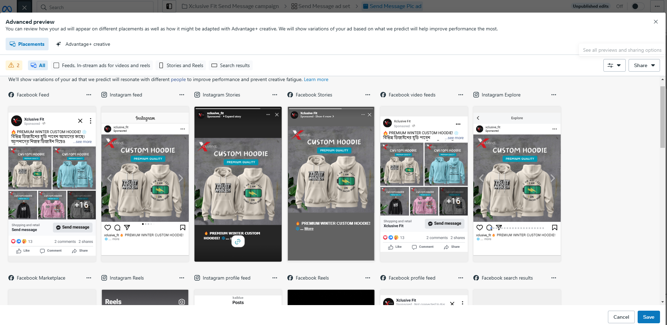The height and width of the screenshot is (325, 667).
Task: Close the side panel X button
Action: 24,7
